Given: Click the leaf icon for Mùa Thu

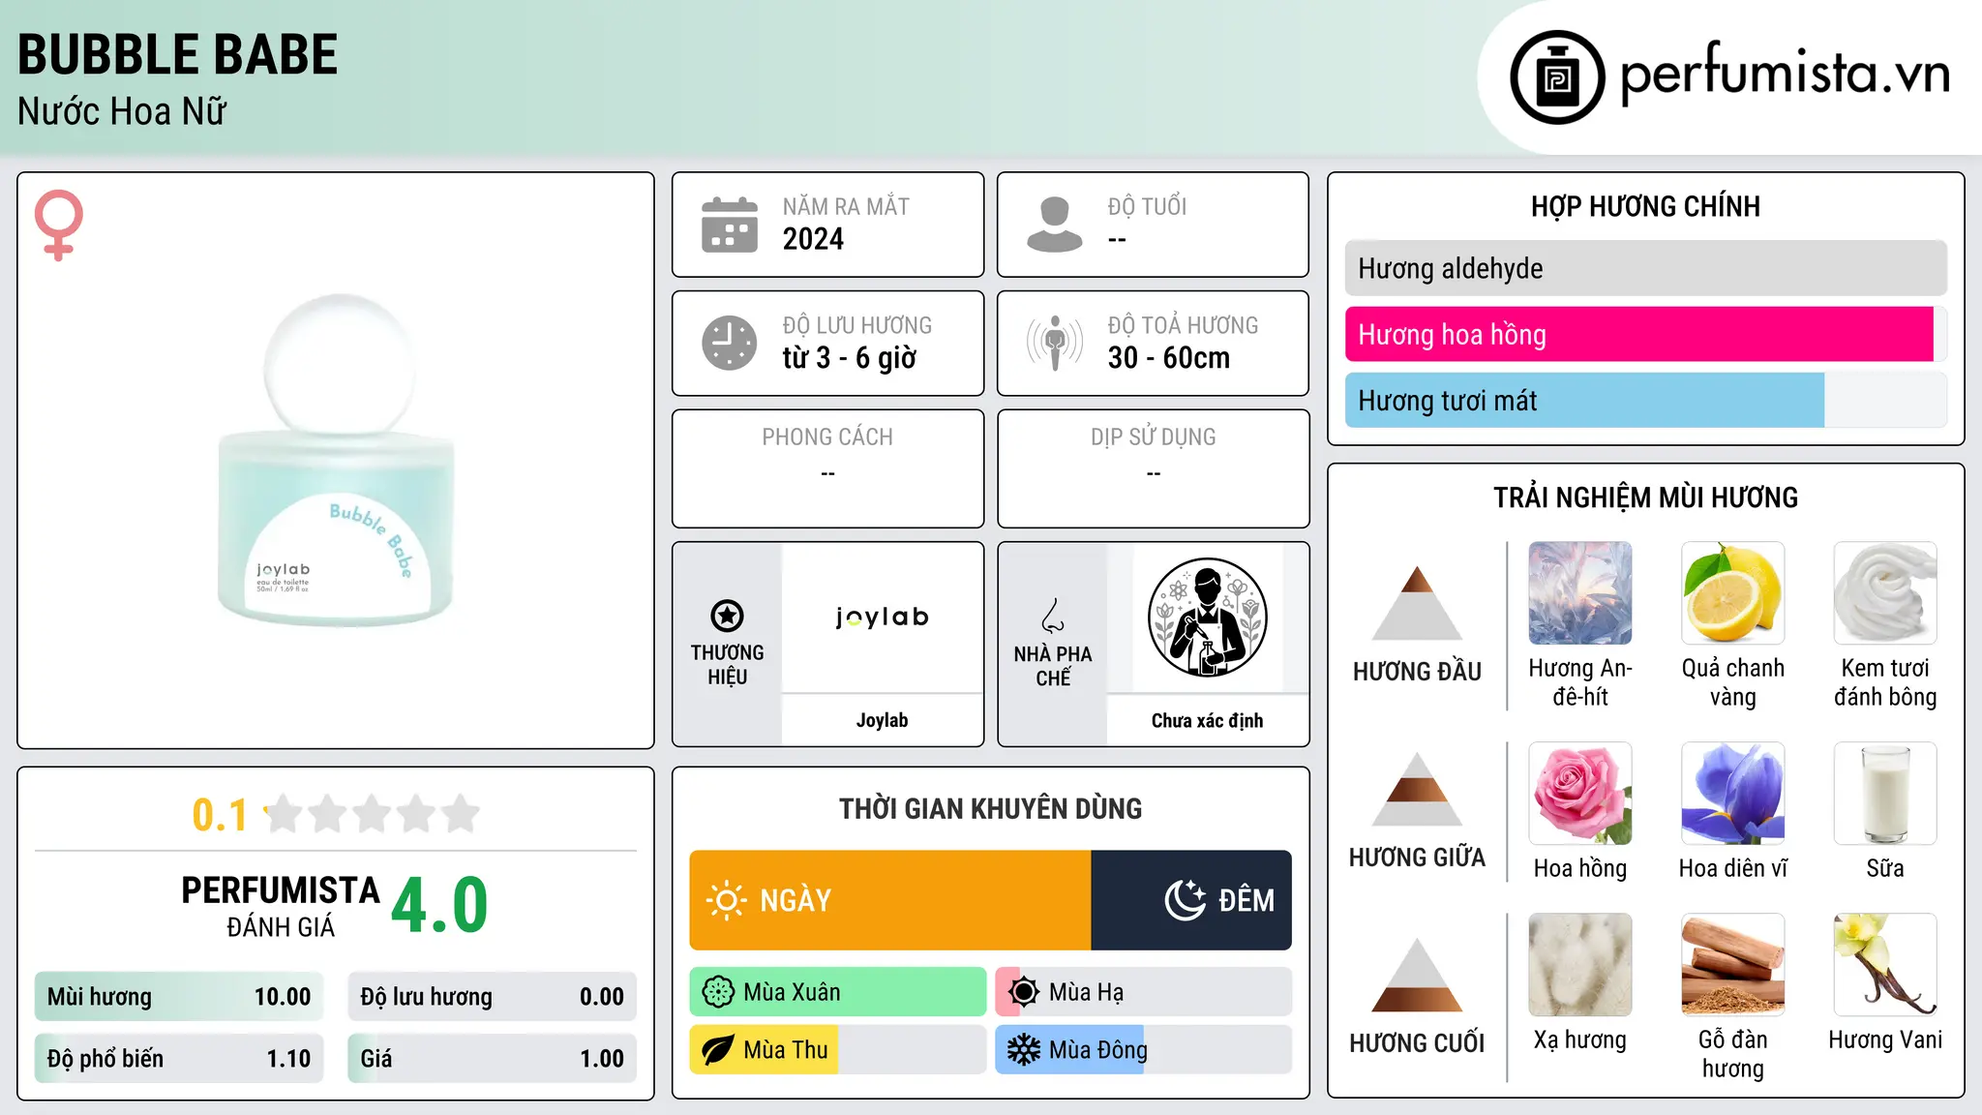Looking at the screenshot, I should pos(718,1050).
